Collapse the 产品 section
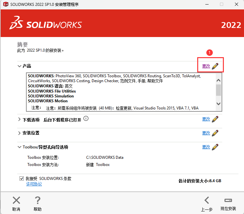 [x=19, y=66]
